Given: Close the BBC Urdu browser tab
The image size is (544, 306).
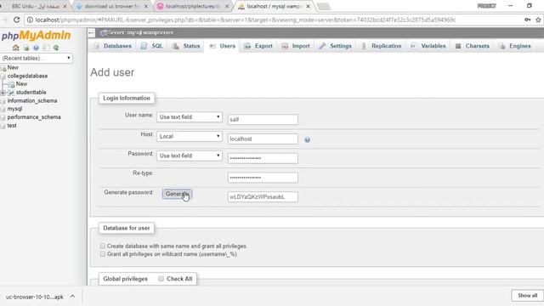Looking at the screenshot, I should pyautogui.click(x=65, y=6).
